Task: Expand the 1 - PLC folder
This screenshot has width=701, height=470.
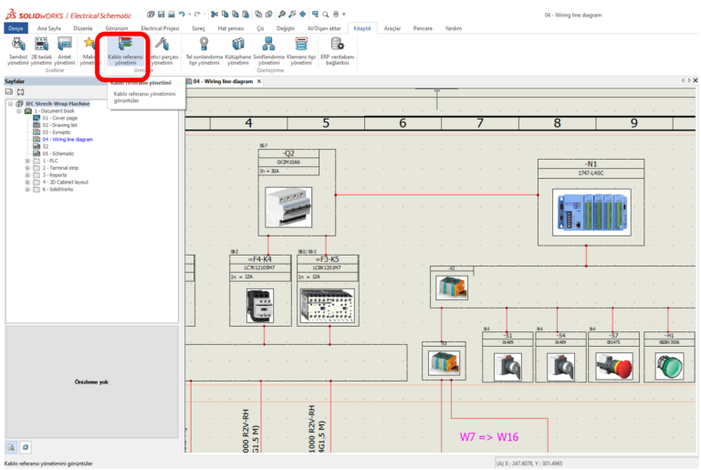Action: [x=27, y=161]
